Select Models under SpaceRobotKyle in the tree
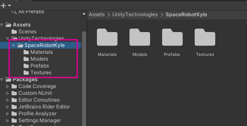Screen dimensions: 247x126 [x=39, y=59]
